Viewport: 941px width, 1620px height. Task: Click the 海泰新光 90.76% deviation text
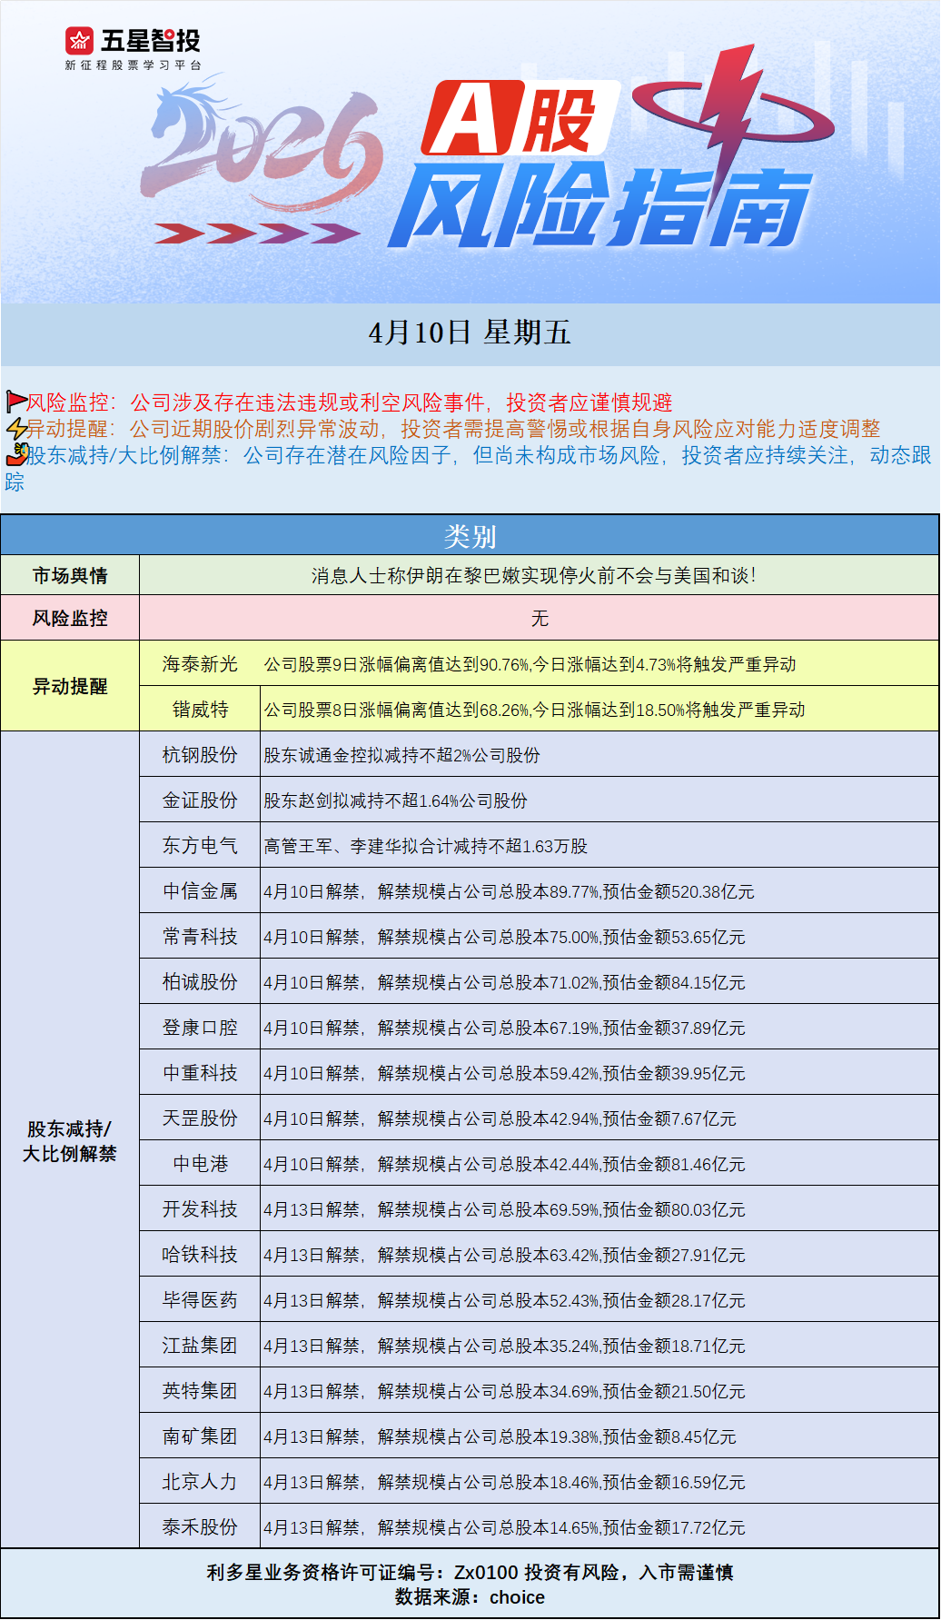pyautogui.click(x=530, y=664)
